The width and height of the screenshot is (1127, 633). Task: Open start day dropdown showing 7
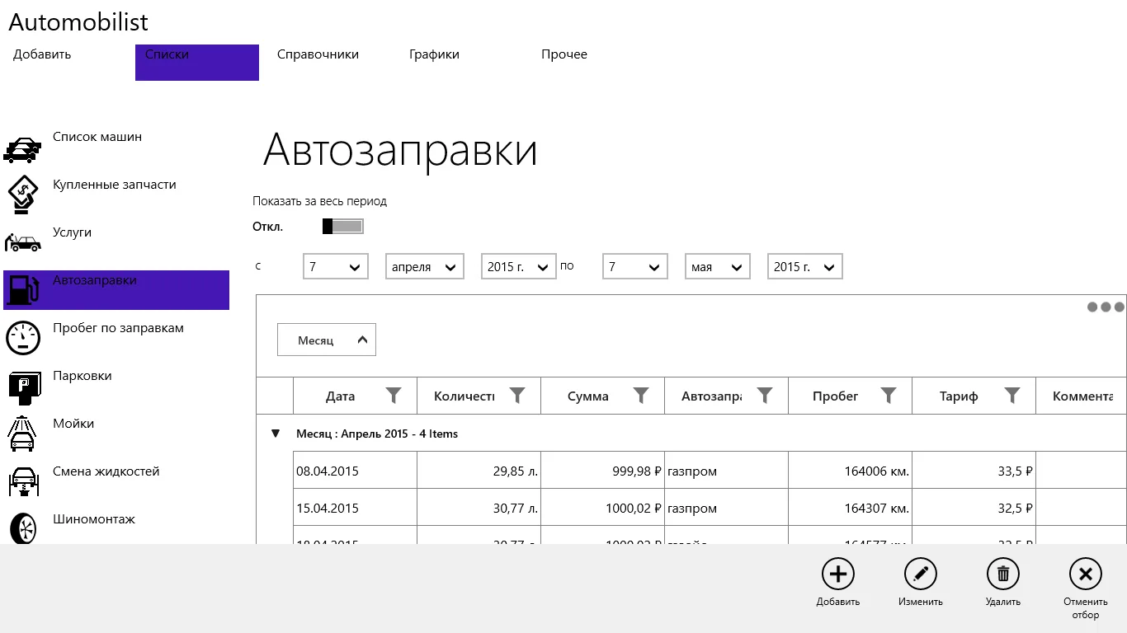pyautogui.click(x=336, y=267)
